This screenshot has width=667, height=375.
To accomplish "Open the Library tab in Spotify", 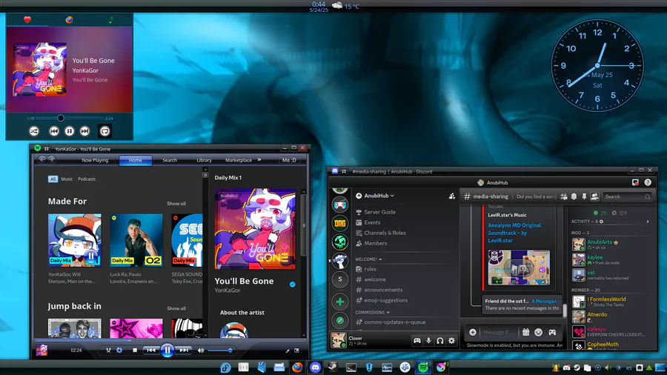I will [x=205, y=160].
